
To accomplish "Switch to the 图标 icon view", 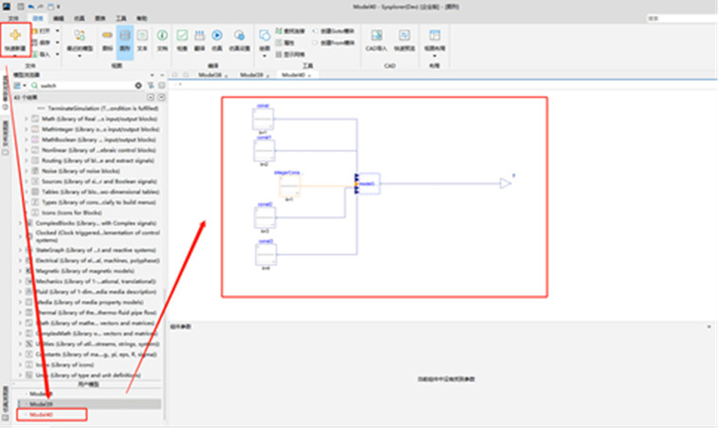I will click(x=107, y=35).
